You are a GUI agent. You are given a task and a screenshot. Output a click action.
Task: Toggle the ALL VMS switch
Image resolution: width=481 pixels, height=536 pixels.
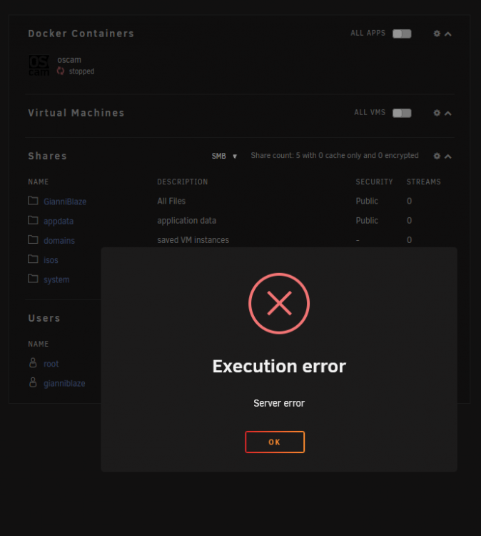402,113
